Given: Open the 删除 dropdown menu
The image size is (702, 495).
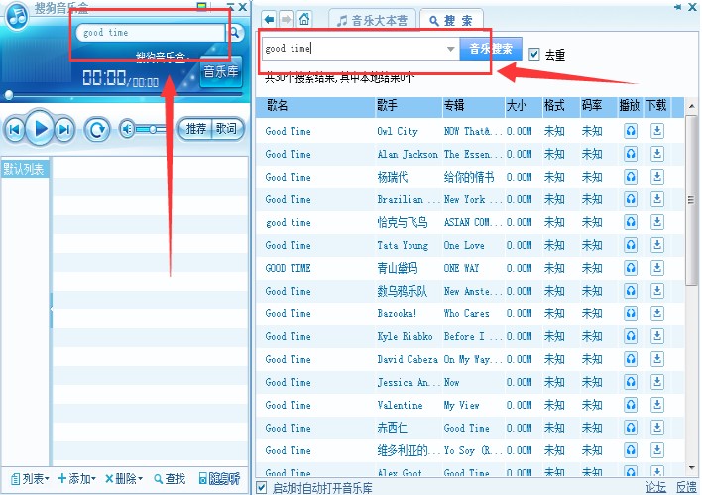Looking at the screenshot, I should pyautogui.click(x=124, y=479).
